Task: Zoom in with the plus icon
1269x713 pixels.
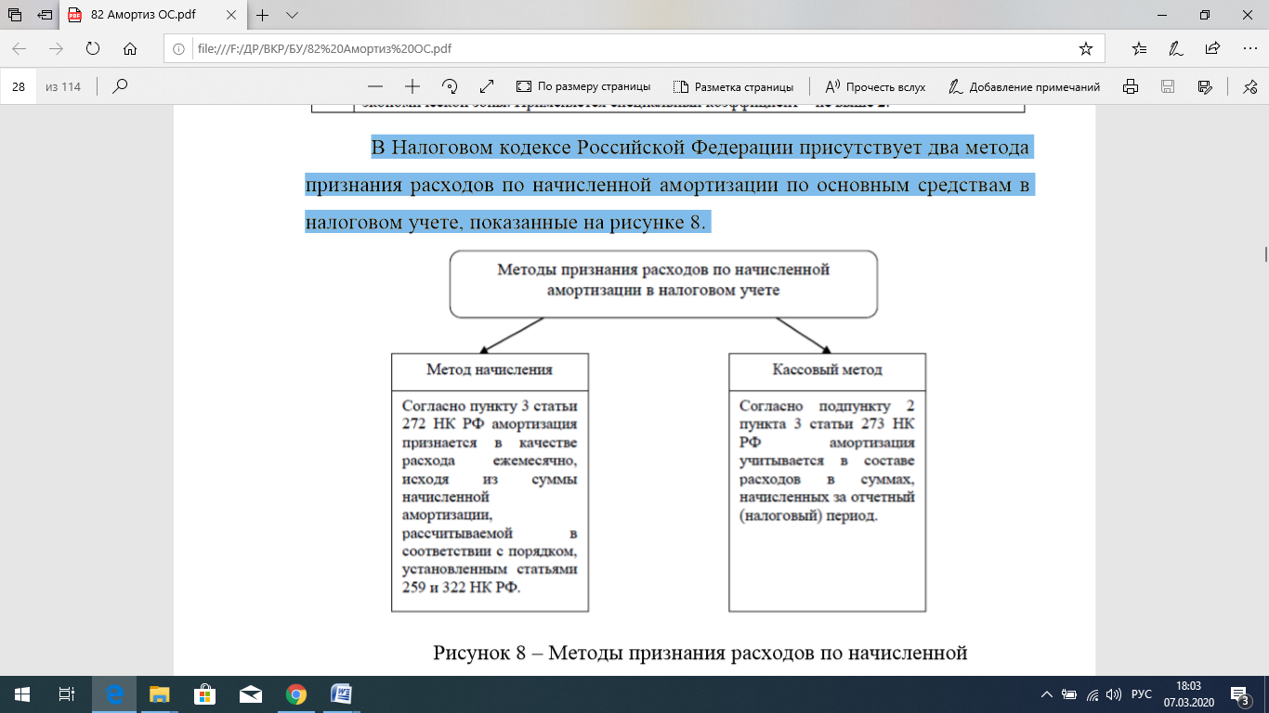Action: 412,86
